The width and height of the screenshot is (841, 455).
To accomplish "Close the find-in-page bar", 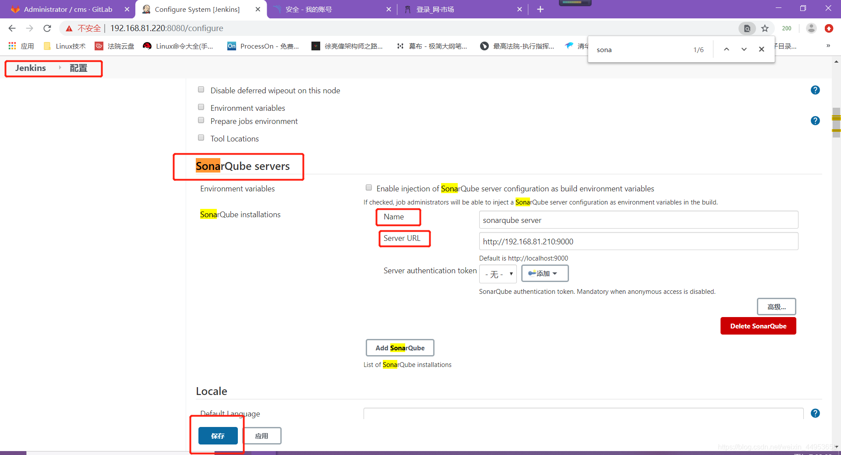I will pos(761,49).
